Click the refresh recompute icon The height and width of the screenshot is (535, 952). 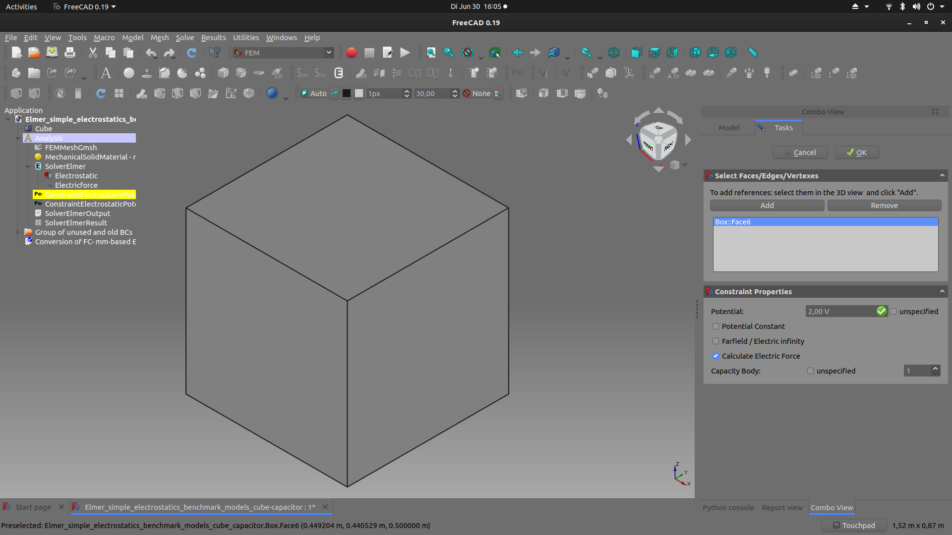(191, 53)
